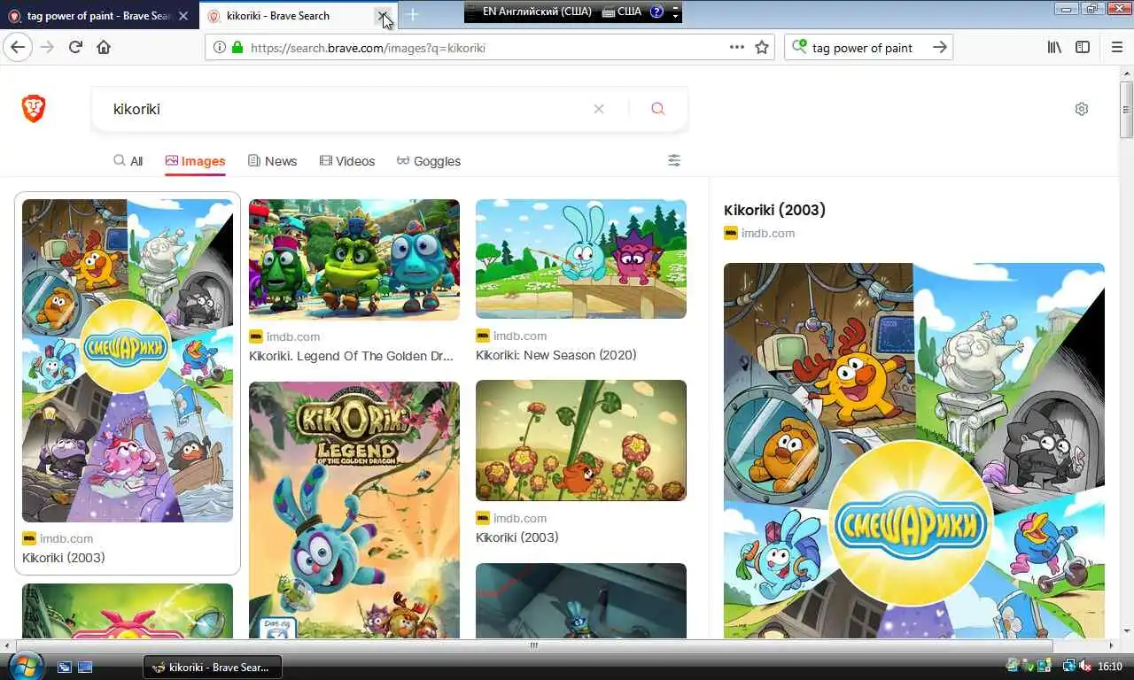Open 'Kikoriki. Legend Of The Golden Dr...' link

pos(351,356)
